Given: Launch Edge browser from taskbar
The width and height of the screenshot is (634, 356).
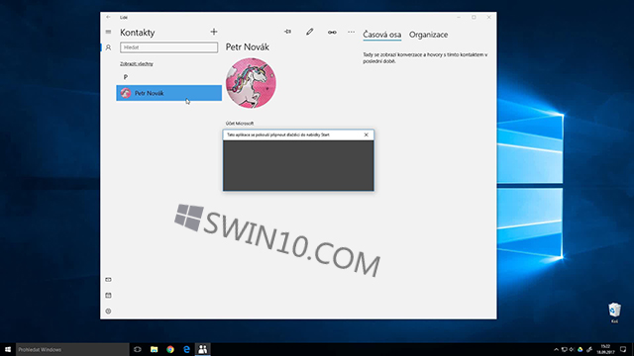Looking at the screenshot, I should coord(186,349).
